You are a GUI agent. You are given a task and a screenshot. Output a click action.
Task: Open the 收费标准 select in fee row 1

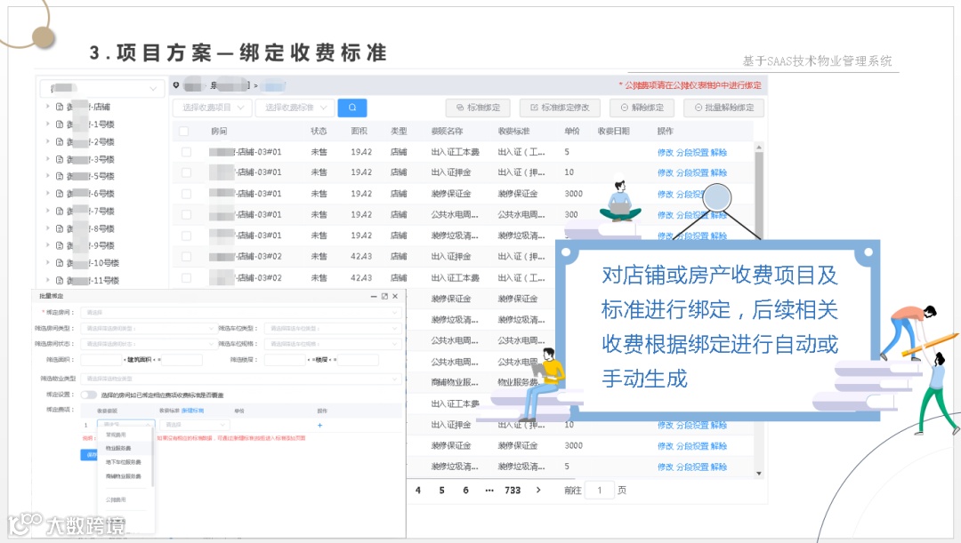194,424
